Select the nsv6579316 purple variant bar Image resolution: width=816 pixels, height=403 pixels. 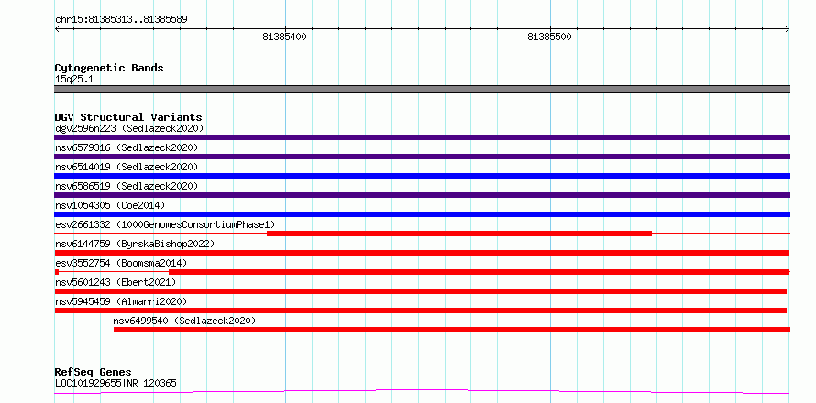pyautogui.click(x=422, y=157)
